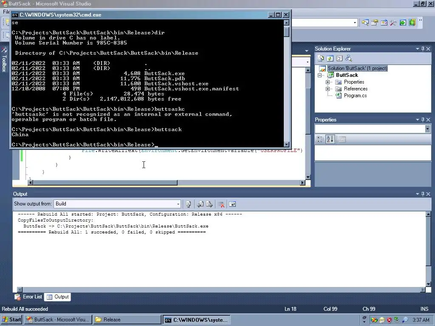This screenshot has height=326, width=435.
Task: Expand the toolbar overflow options chevron
Action: (420, 20)
